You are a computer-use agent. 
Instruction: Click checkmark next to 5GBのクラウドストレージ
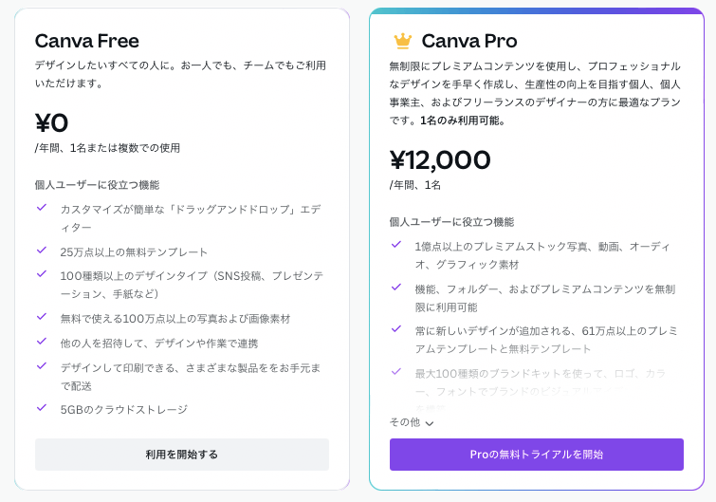click(x=42, y=408)
